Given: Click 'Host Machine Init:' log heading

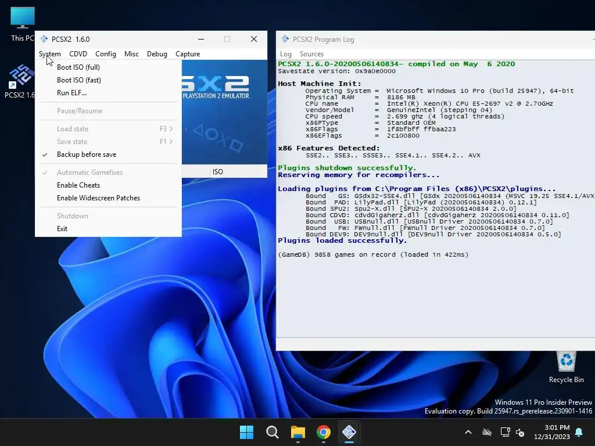Looking at the screenshot, I should click(320, 84).
